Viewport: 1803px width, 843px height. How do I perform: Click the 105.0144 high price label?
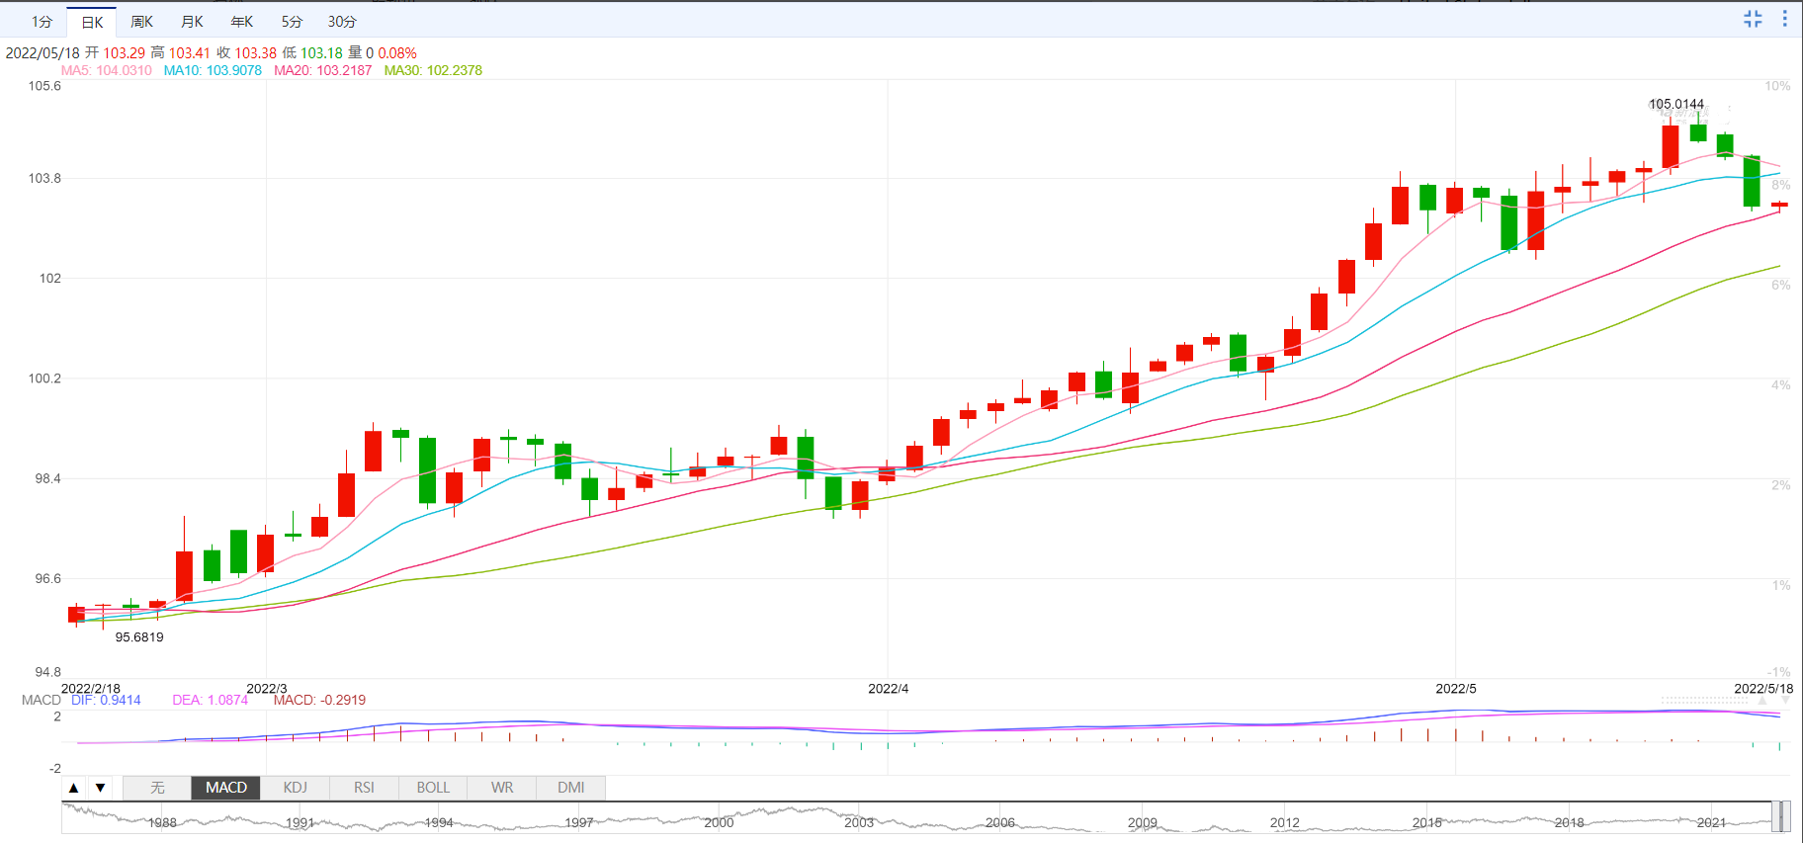click(x=1676, y=104)
